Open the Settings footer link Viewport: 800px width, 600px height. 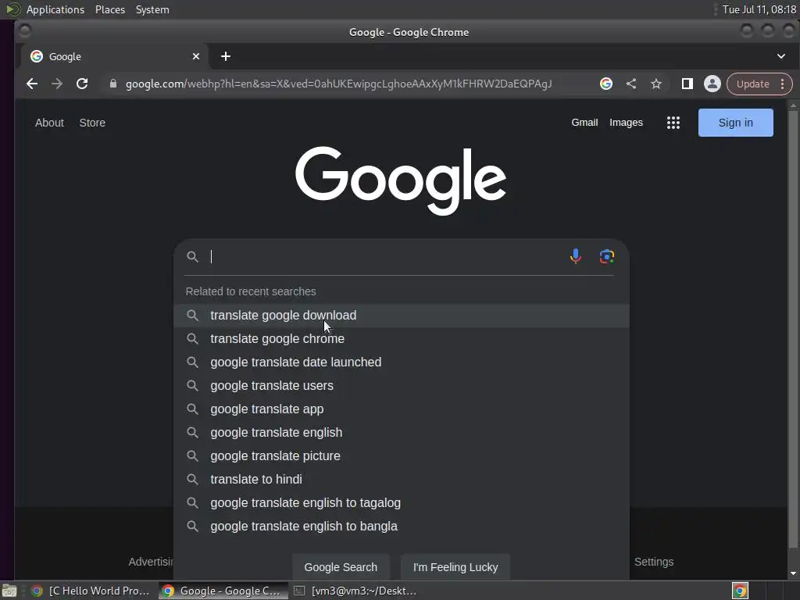(654, 562)
